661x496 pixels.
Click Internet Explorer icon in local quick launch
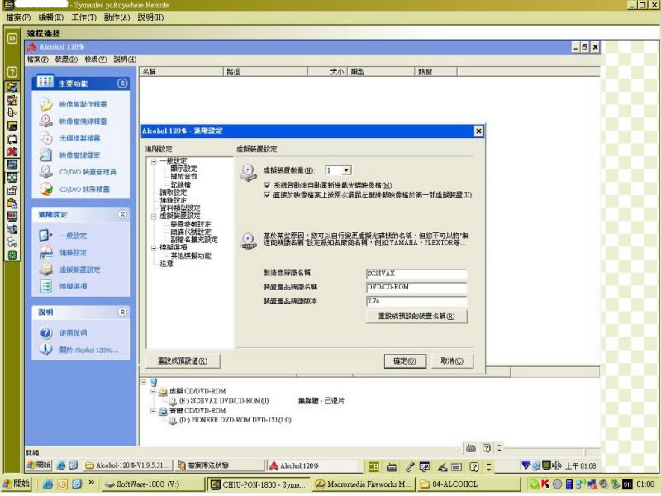point(48,484)
